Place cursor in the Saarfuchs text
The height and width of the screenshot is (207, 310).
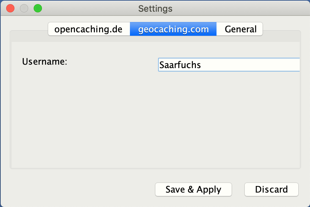[x=180, y=65]
